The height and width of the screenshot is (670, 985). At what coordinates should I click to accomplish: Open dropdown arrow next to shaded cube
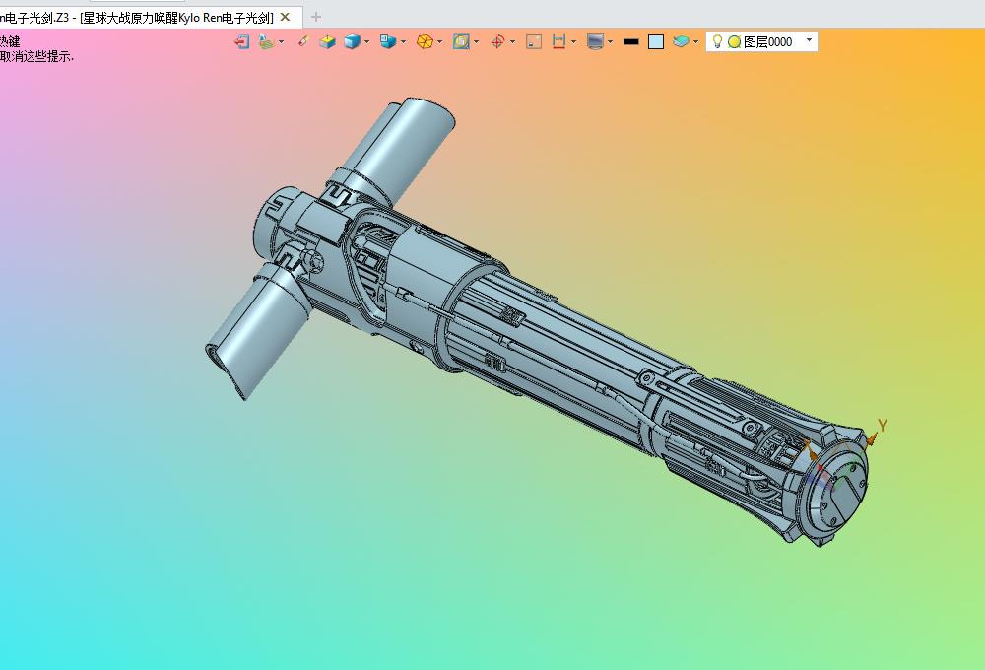(x=366, y=42)
